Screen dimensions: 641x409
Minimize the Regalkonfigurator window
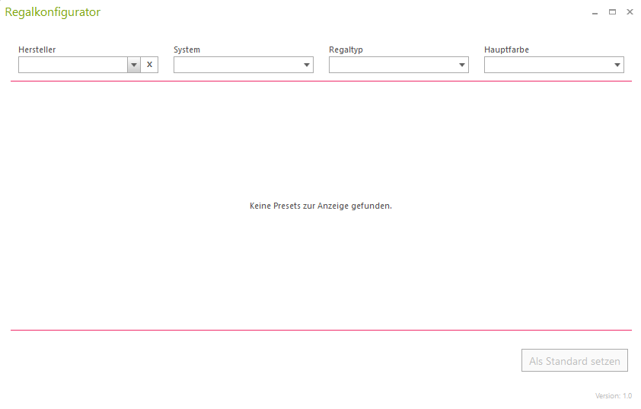(x=595, y=12)
